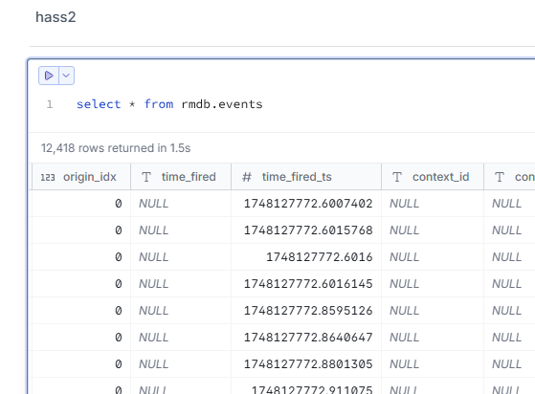The height and width of the screenshot is (394, 535).
Task: Sort by the origin_idx column header
Action: (81, 177)
